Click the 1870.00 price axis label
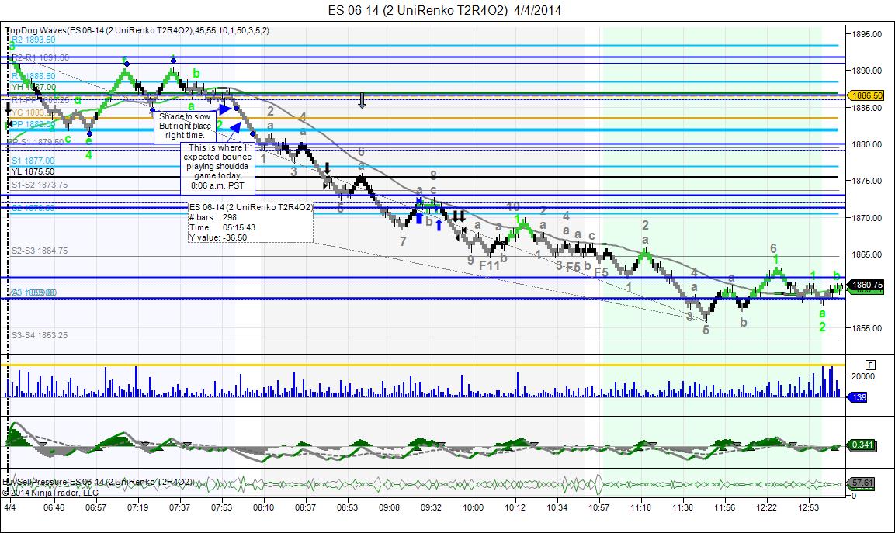This screenshot has width=895, height=533. 866,218
